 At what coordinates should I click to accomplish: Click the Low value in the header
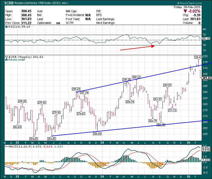click(26, 19)
